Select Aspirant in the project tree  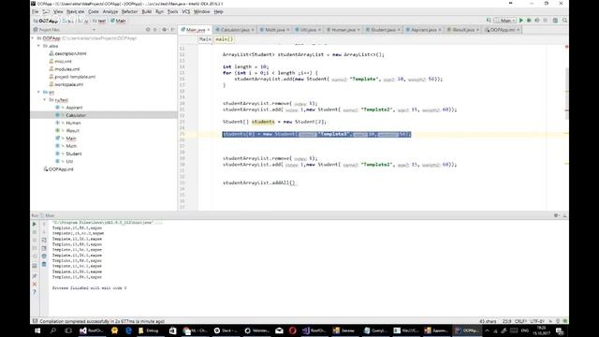[x=74, y=108]
